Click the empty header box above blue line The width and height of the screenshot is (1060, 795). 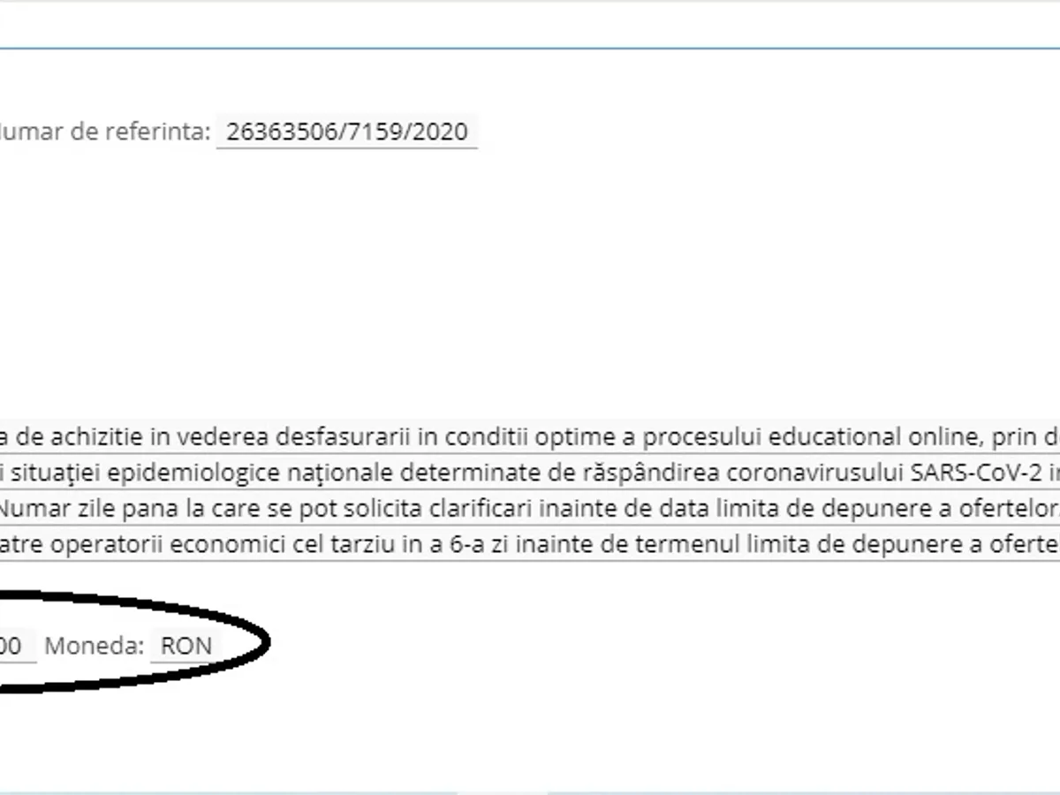(x=530, y=24)
